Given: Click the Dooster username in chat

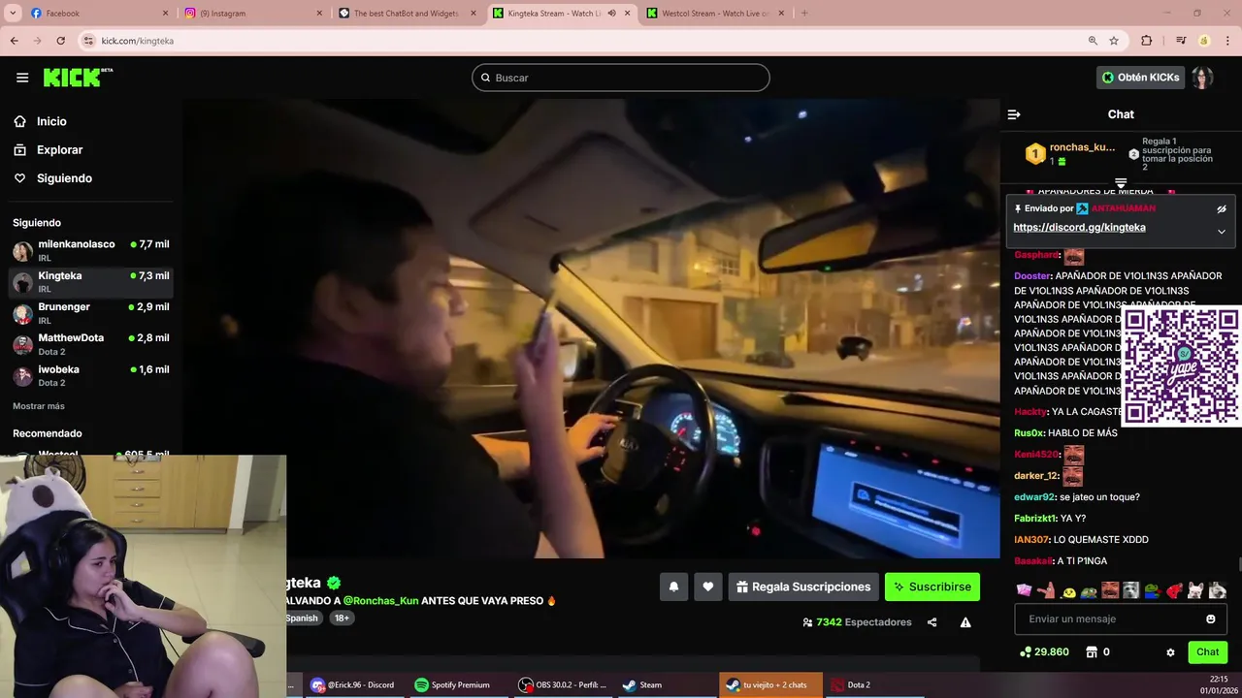Looking at the screenshot, I should (x=1032, y=276).
